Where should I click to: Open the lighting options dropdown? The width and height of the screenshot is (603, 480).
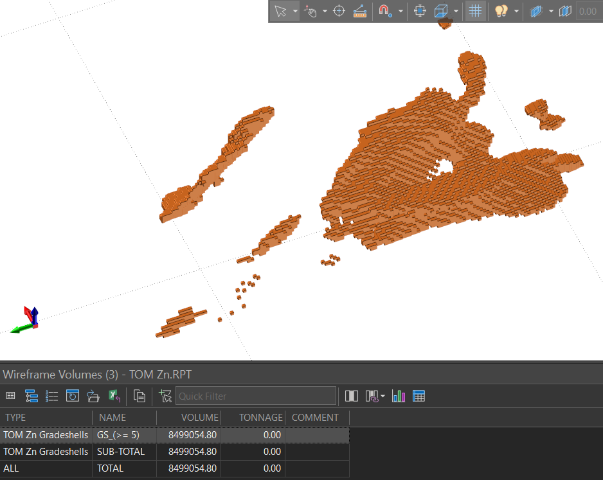pos(516,11)
